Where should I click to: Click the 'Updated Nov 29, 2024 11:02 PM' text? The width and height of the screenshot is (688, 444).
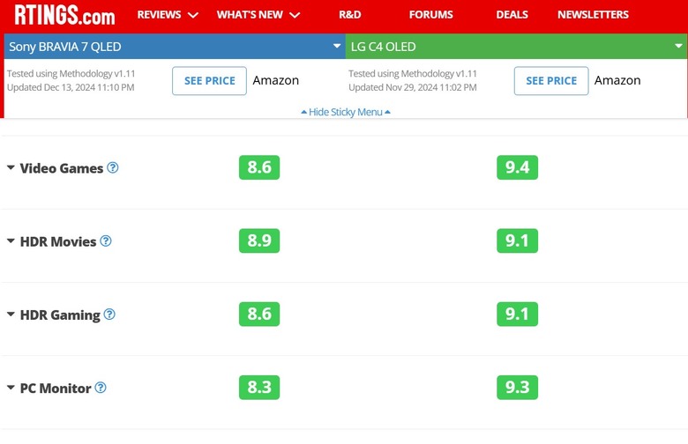413,87
